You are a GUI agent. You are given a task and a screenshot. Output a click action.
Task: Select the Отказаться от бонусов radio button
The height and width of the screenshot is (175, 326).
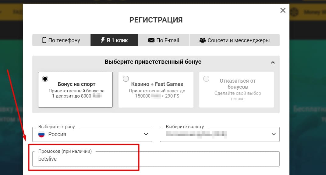click(206, 78)
